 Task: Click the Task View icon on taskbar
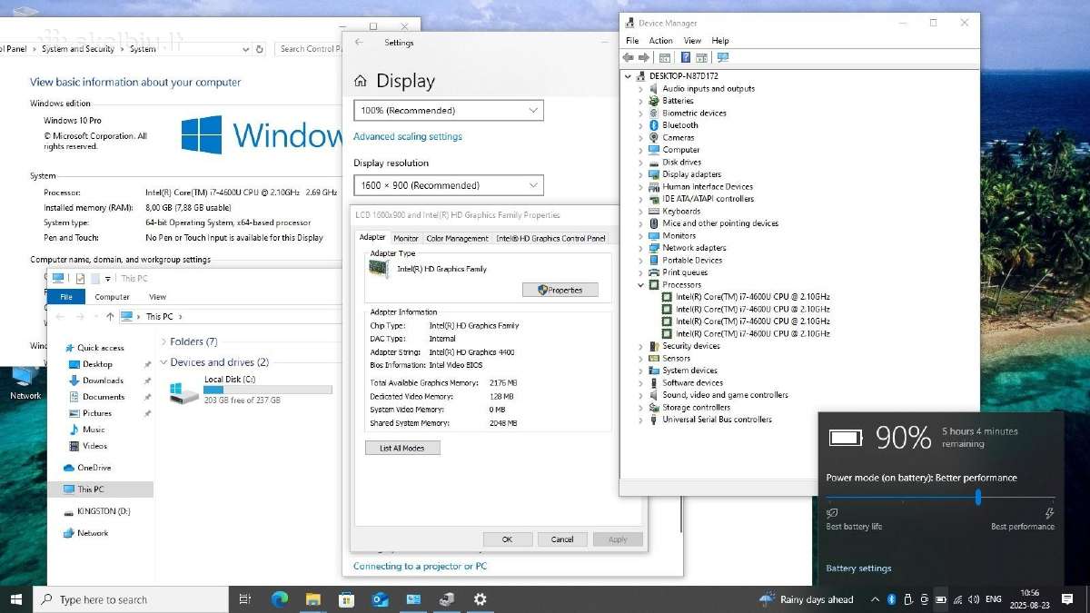point(244,599)
